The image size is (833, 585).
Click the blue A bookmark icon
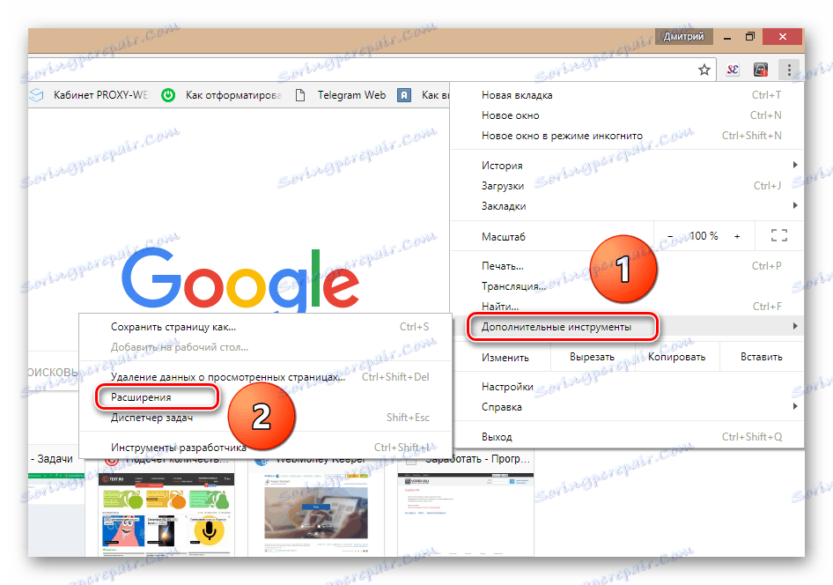point(404,95)
